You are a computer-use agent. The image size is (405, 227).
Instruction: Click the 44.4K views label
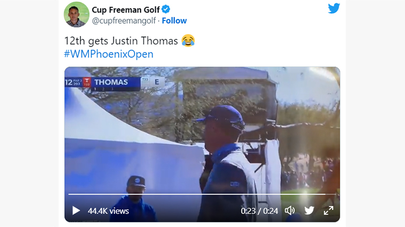click(x=108, y=211)
